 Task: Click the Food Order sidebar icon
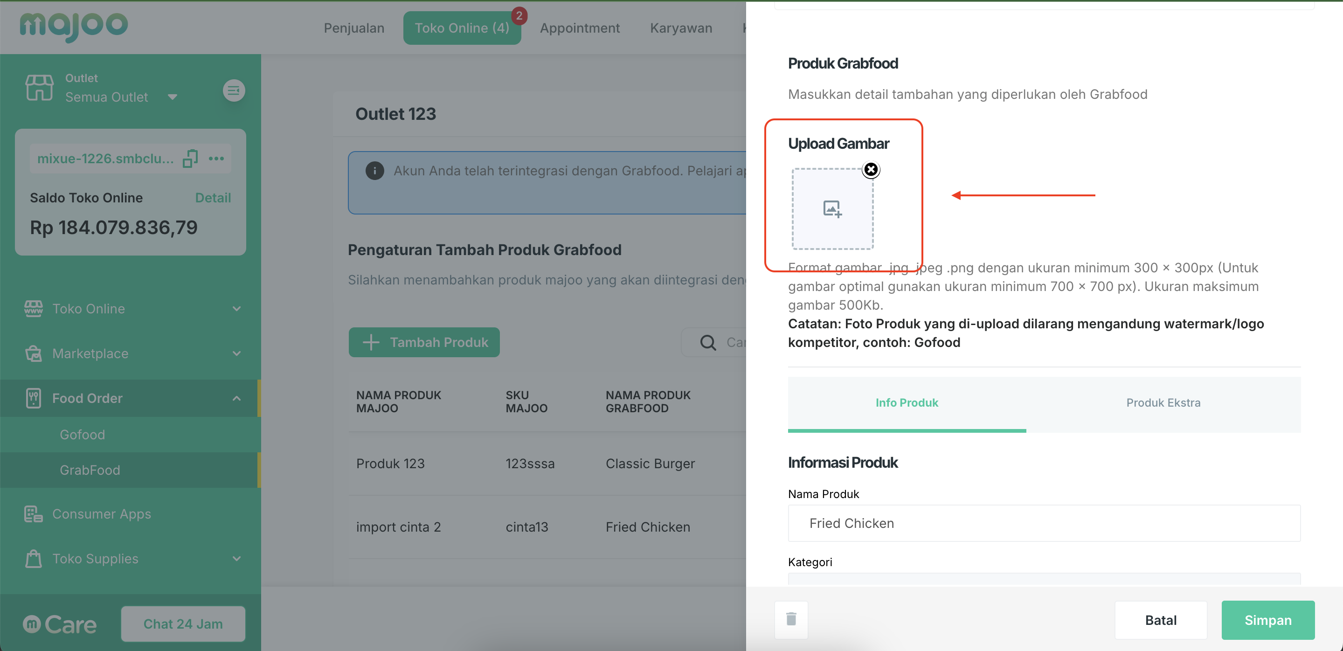pyautogui.click(x=34, y=398)
